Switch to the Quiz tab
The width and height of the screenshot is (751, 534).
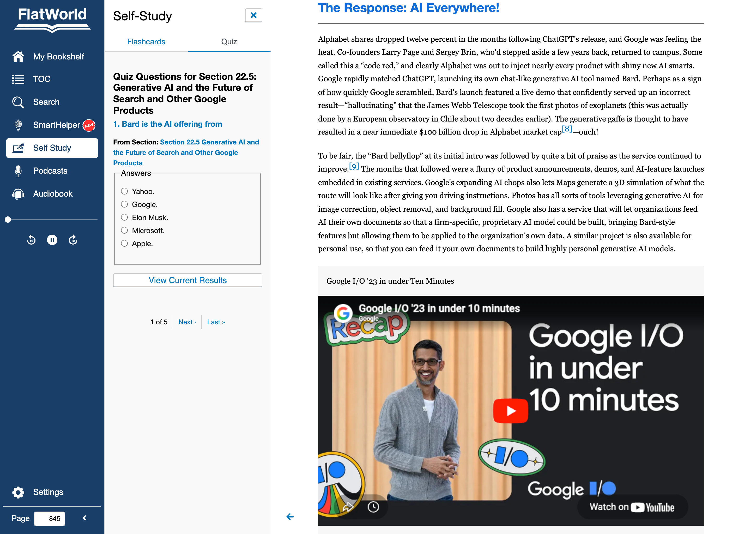[x=229, y=42]
